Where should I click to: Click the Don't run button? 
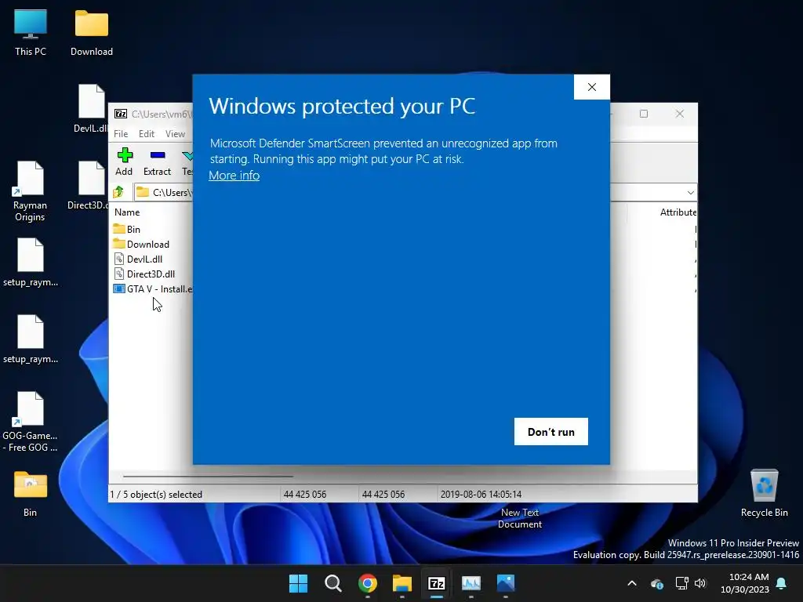pyautogui.click(x=551, y=432)
